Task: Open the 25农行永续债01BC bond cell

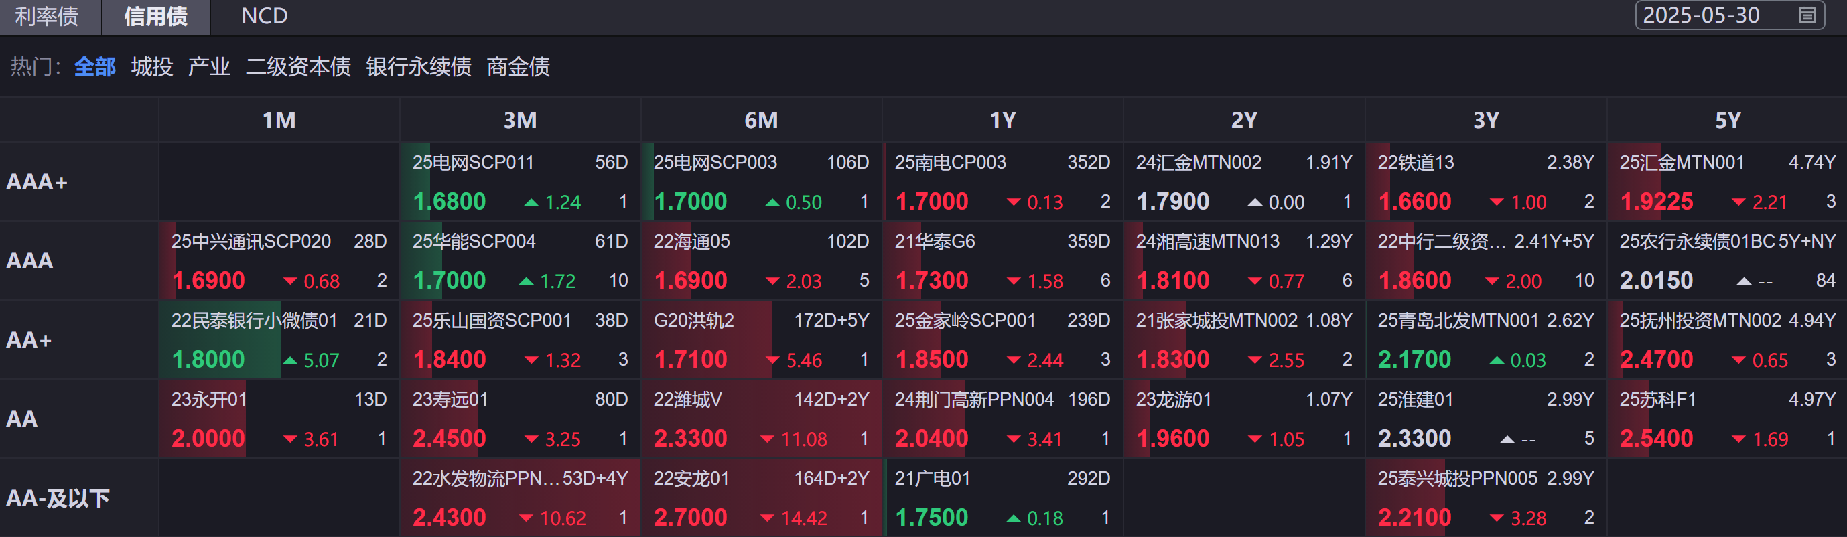Action: 1726,261
